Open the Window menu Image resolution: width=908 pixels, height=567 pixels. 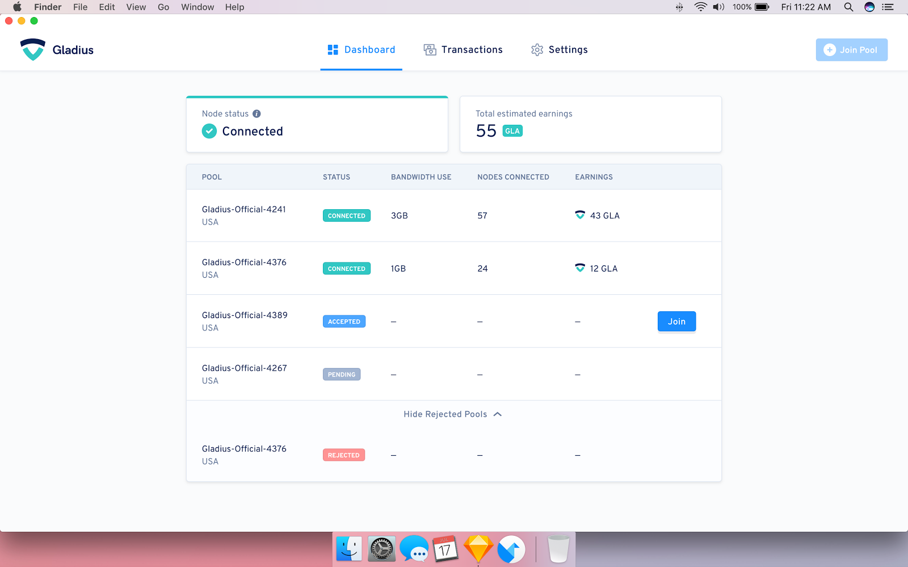tap(197, 7)
